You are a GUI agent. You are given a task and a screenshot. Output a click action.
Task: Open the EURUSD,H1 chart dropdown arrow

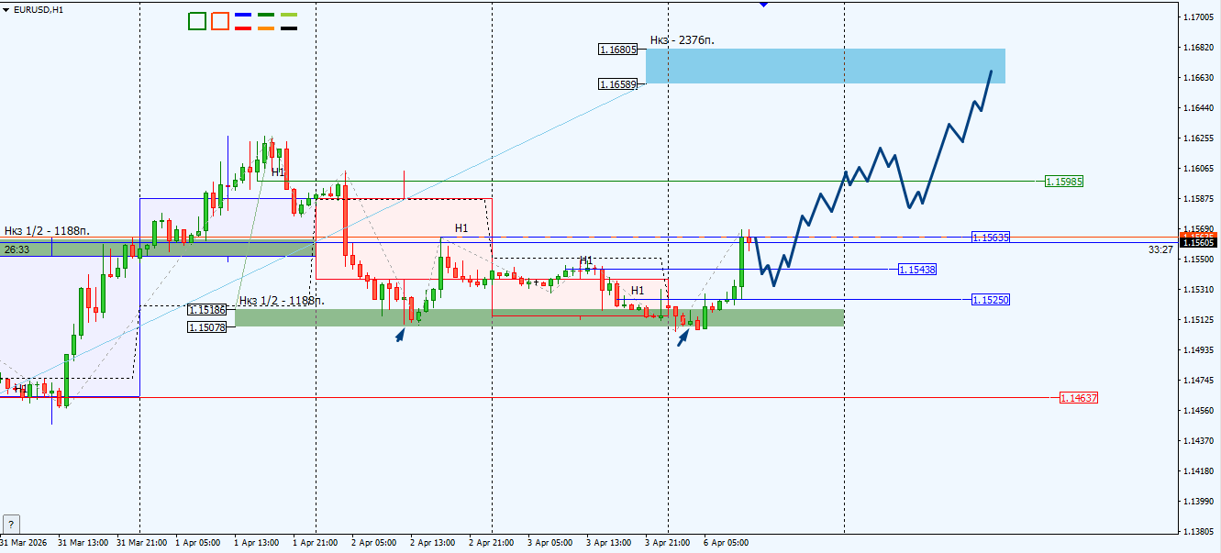(6, 9)
